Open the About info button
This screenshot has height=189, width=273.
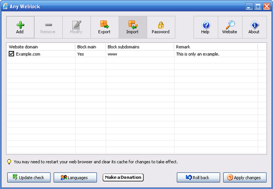click(255, 27)
